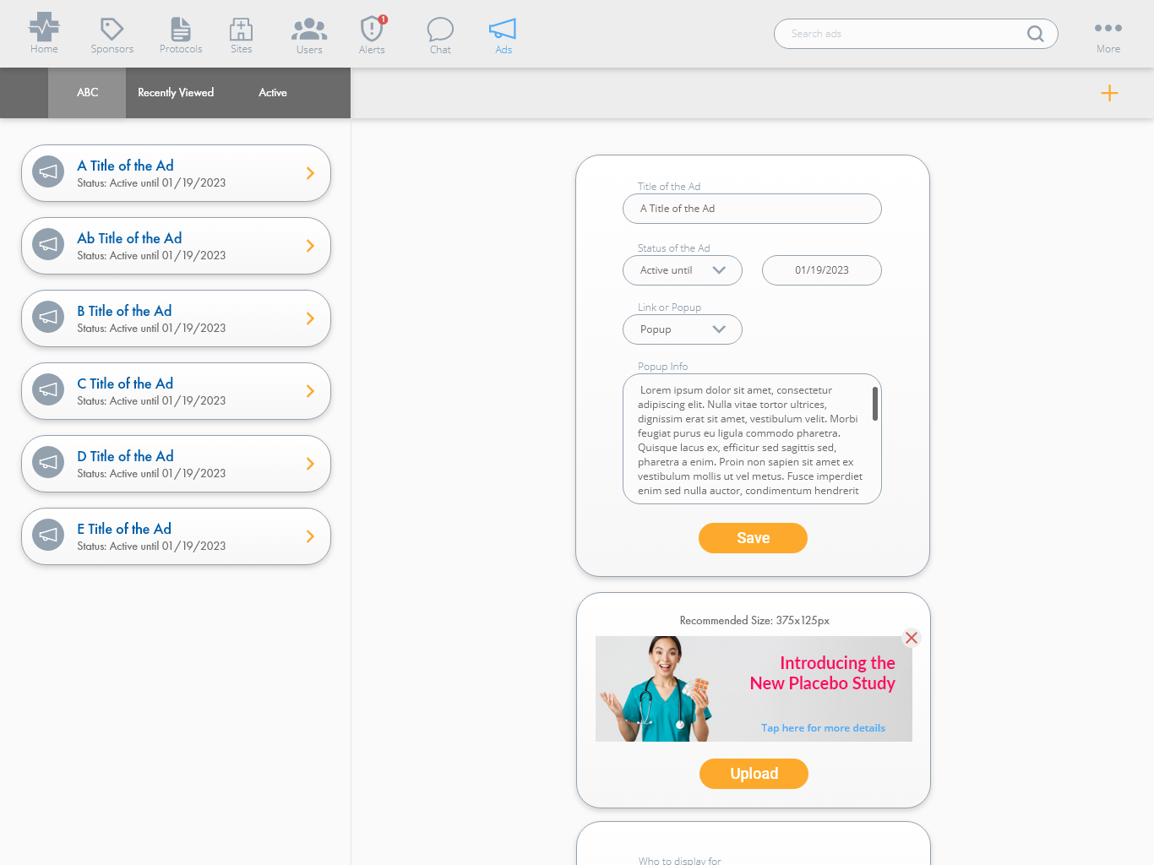The height and width of the screenshot is (865, 1154).
Task: Open the Users section icon
Action: click(309, 29)
